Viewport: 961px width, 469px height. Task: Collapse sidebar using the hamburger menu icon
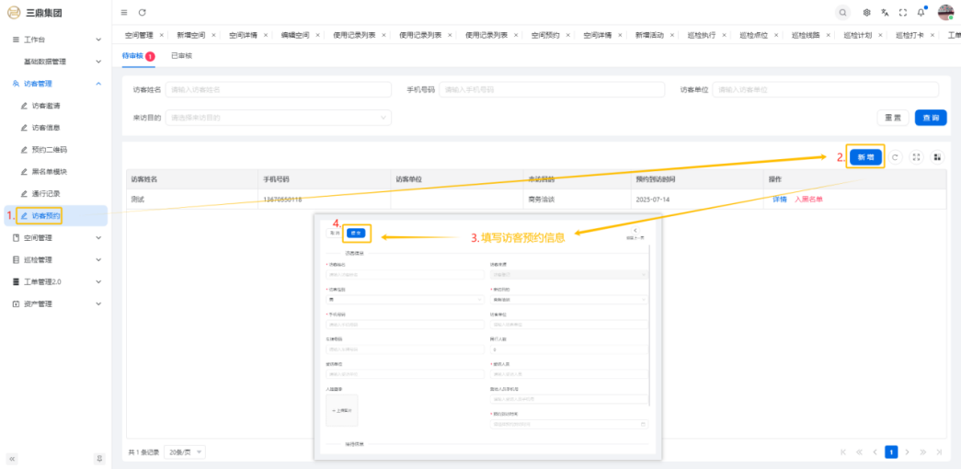[124, 12]
